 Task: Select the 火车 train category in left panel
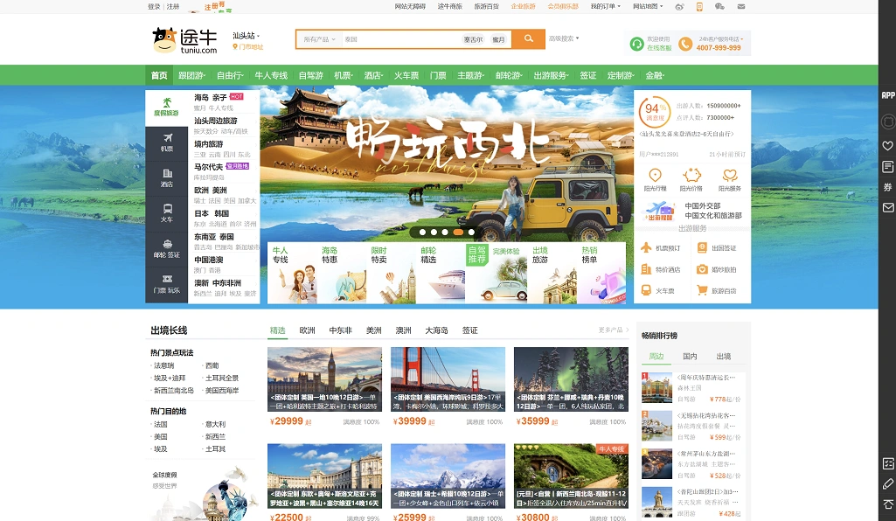166,212
